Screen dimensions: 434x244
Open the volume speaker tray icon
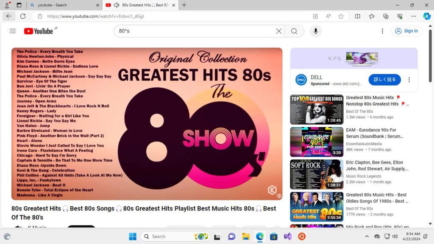click(x=395, y=236)
